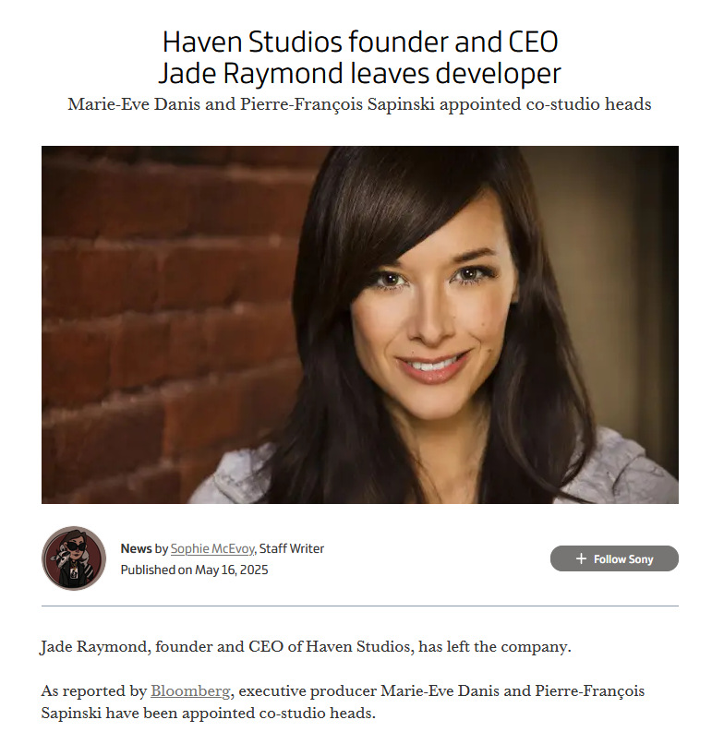The height and width of the screenshot is (732, 724).
Task: Open Sophie McEvoy's author page link
Action: click(212, 548)
